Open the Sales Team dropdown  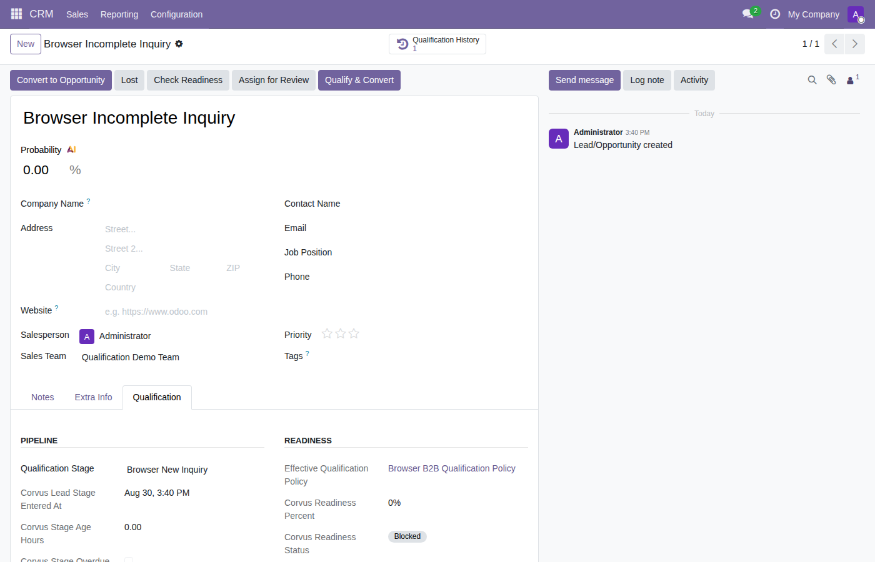[x=172, y=357]
